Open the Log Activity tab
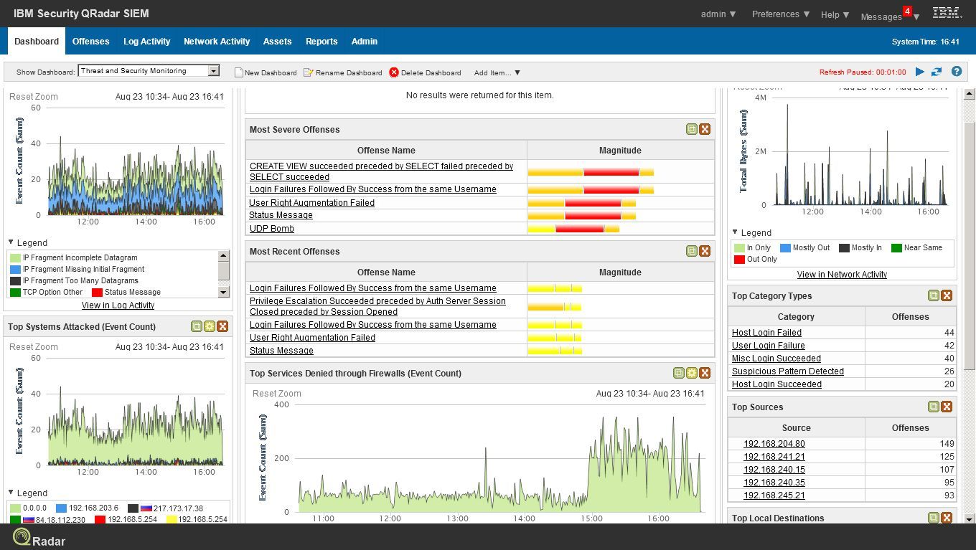Viewport: 976px width, 550px height. (x=146, y=42)
